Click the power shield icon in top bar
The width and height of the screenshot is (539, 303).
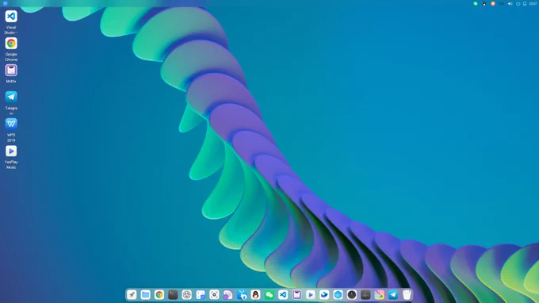(518, 4)
